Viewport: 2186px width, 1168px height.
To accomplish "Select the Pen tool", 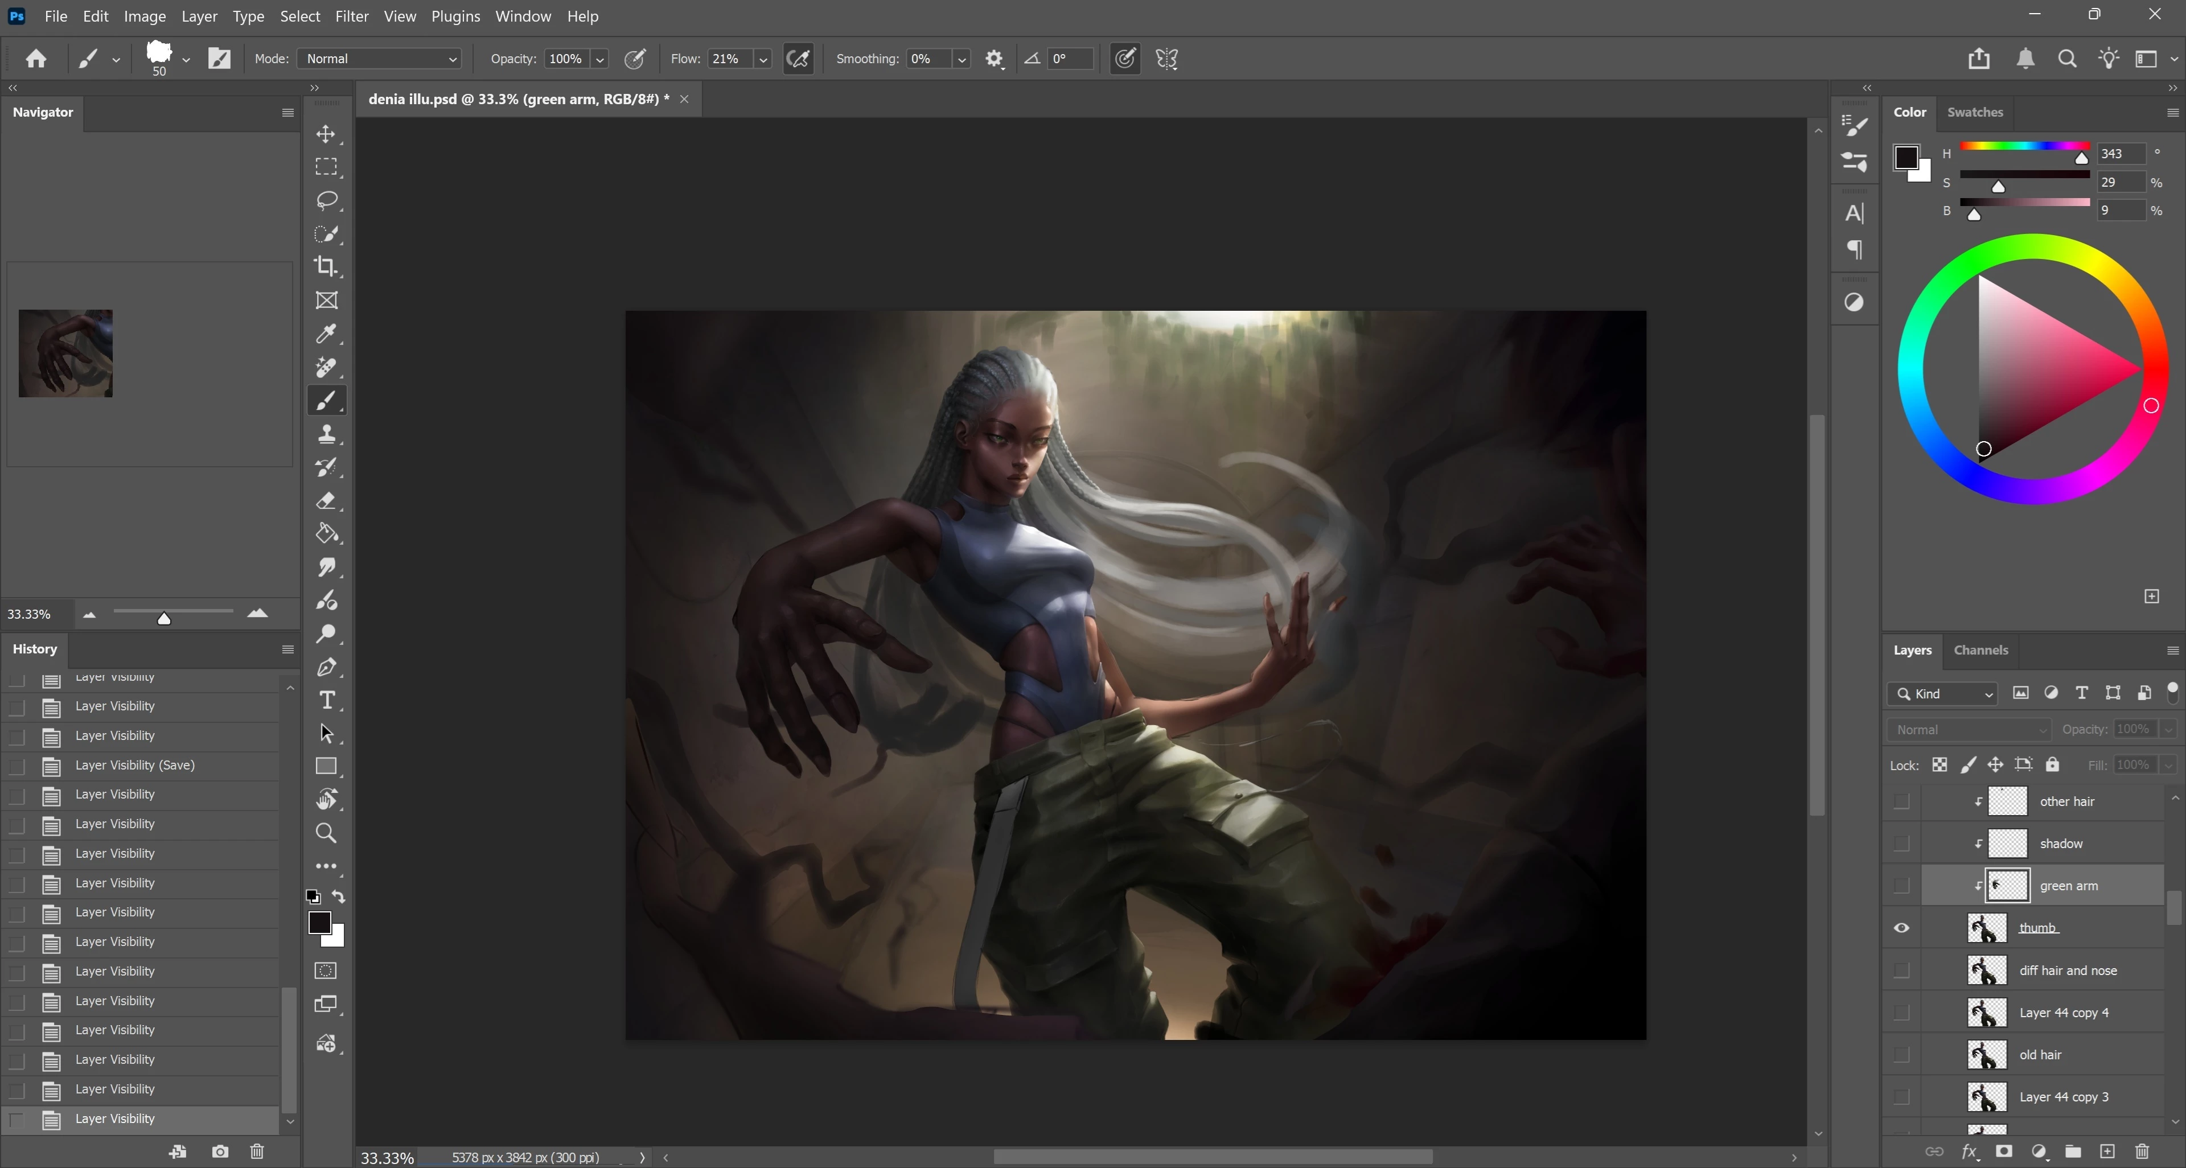I will coord(326,668).
